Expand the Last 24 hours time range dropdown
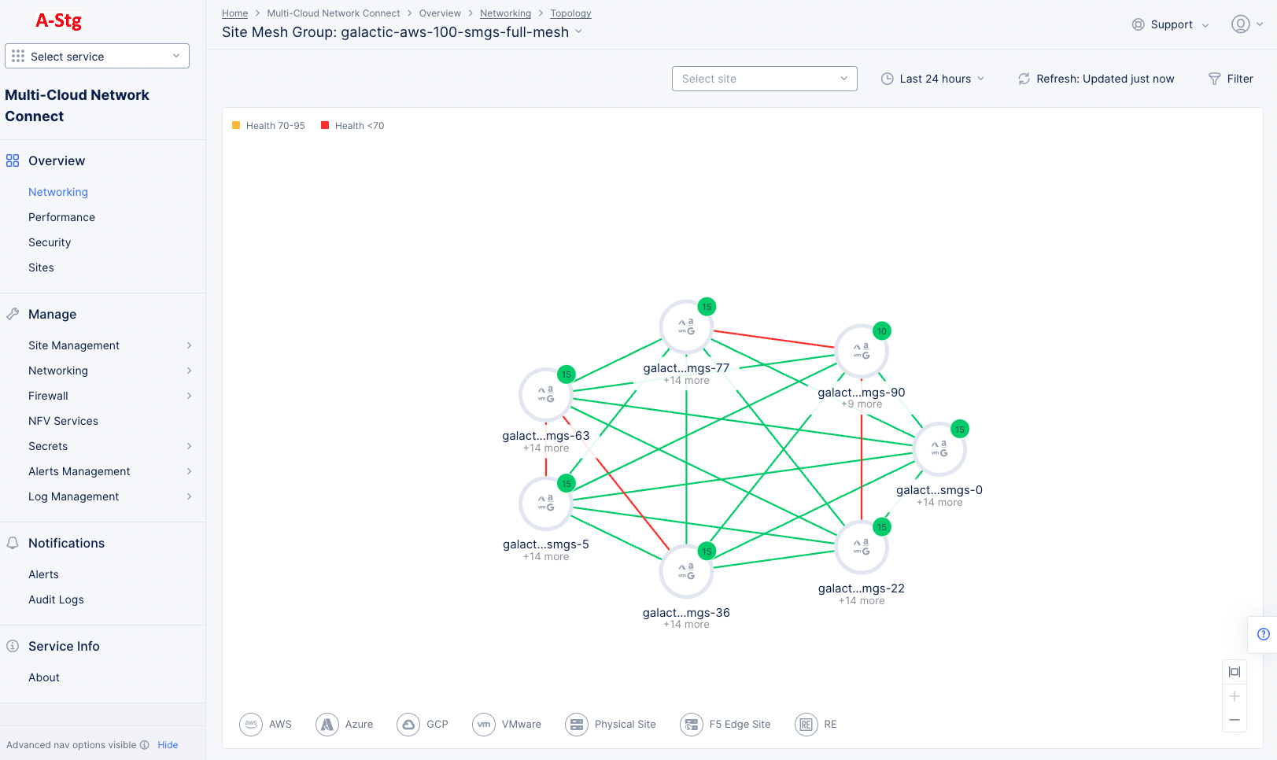 [x=933, y=79]
